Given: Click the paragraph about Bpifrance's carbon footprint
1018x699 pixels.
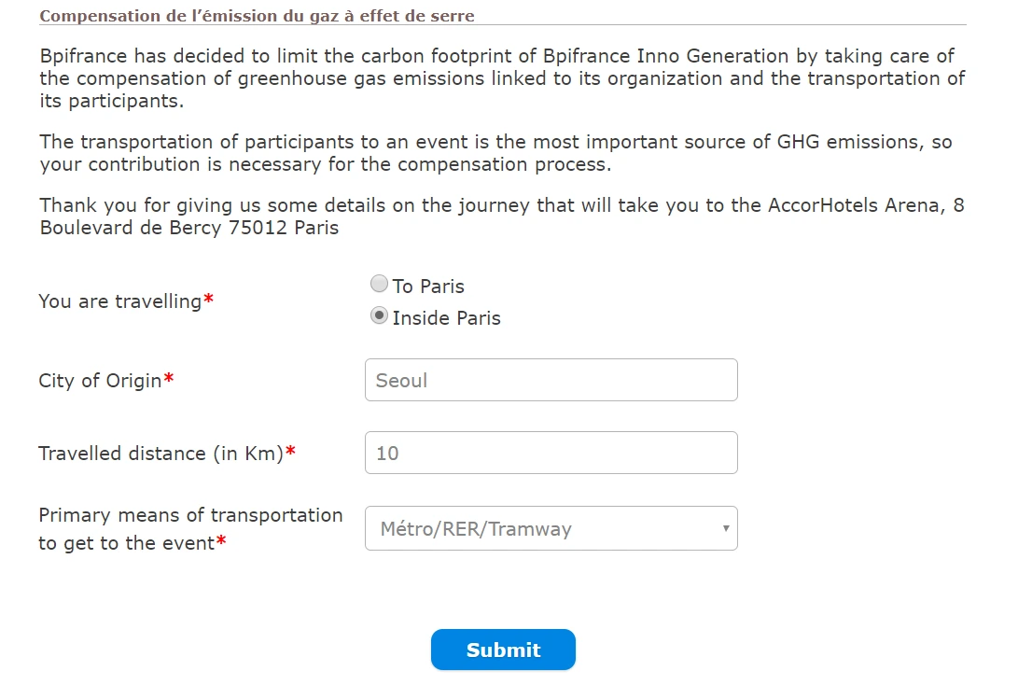Looking at the screenshot, I should click(x=502, y=78).
